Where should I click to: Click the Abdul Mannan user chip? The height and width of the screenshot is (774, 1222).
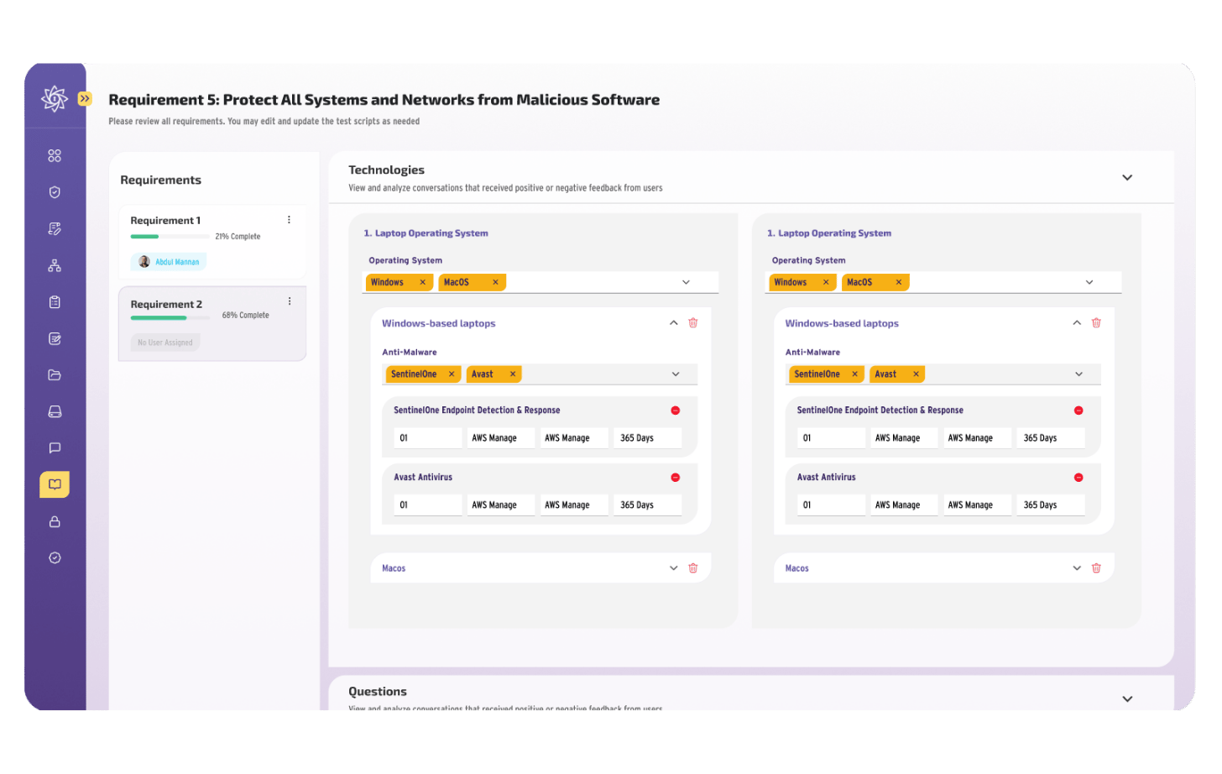pyautogui.click(x=169, y=262)
